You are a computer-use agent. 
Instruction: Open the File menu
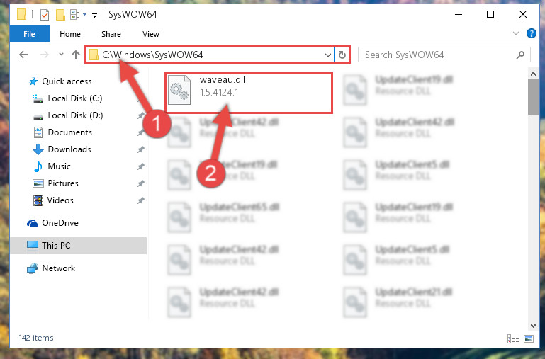(x=29, y=34)
